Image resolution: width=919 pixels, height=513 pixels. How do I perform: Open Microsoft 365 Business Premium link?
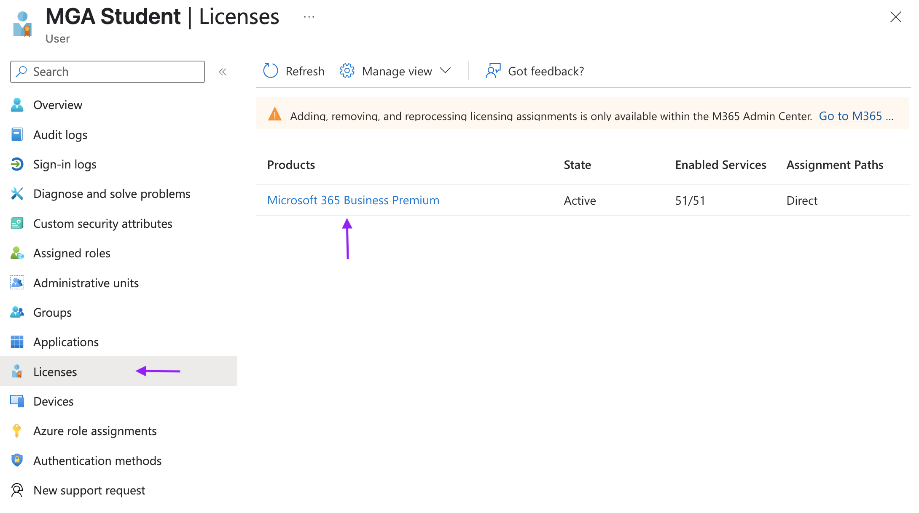tap(353, 200)
